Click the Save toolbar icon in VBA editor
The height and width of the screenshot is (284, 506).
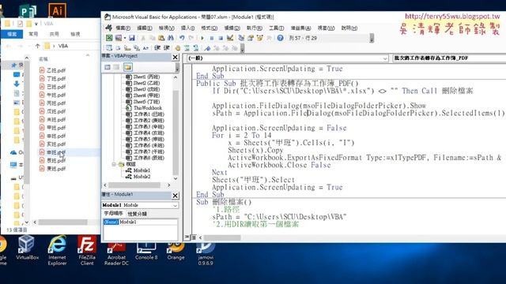pos(132,38)
